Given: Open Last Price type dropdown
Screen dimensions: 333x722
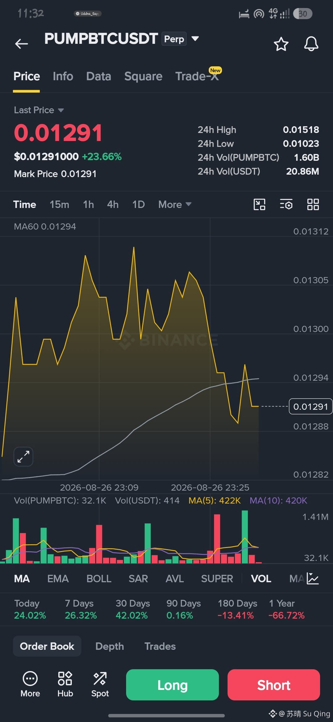Looking at the screenshot, I should click(39, 110).
